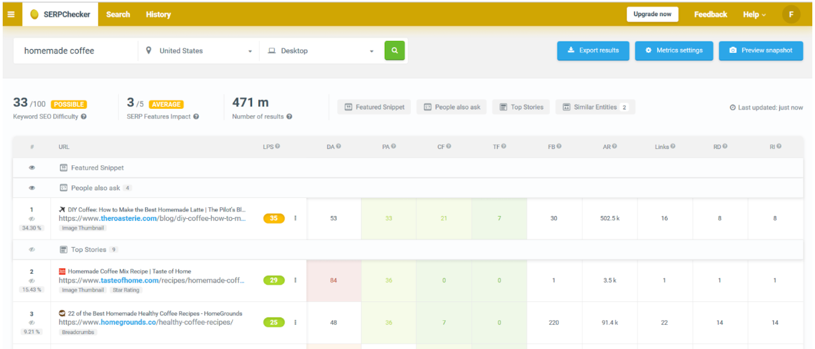This screenshot has width=815, height=349.
Task: Select the Similar Entities feature chip
Action: point(595,107)
